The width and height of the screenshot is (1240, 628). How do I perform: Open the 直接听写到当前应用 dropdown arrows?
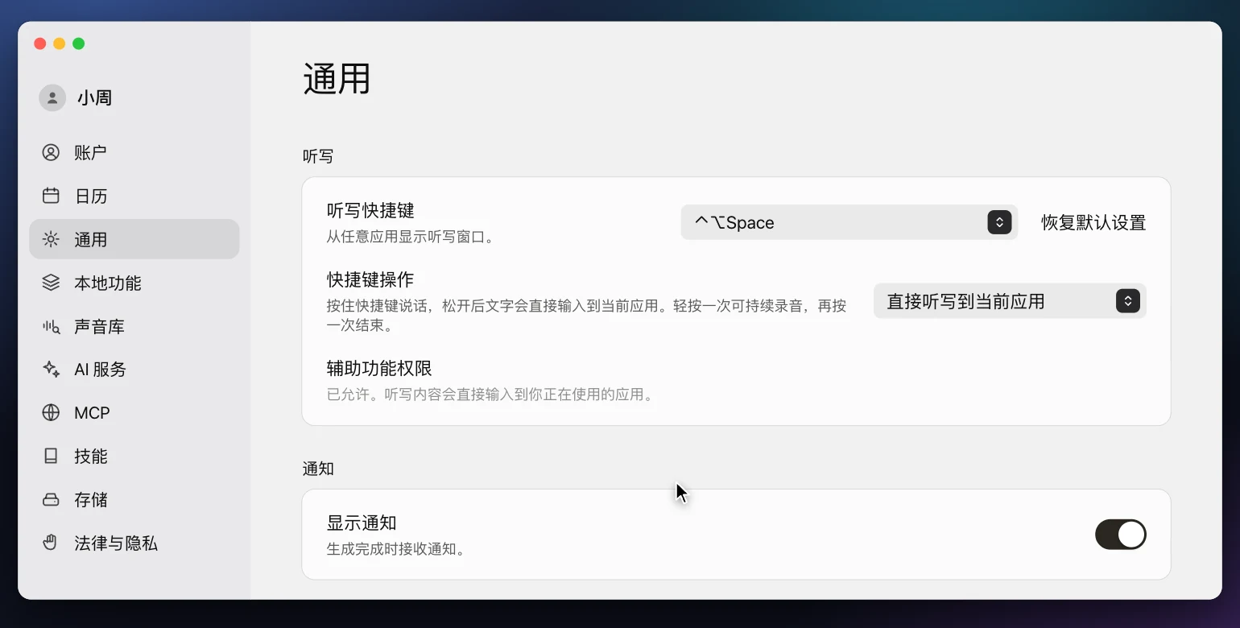[1128, 301]
